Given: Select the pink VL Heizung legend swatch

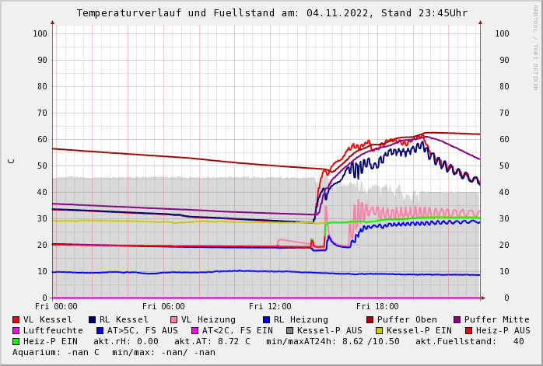Looking at the screenshot, I should [x=173, y=319].
